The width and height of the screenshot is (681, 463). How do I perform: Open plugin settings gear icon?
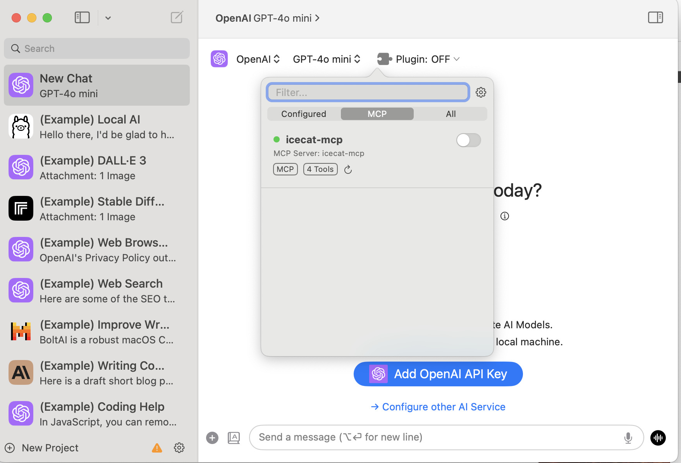(x=481, y=92)
